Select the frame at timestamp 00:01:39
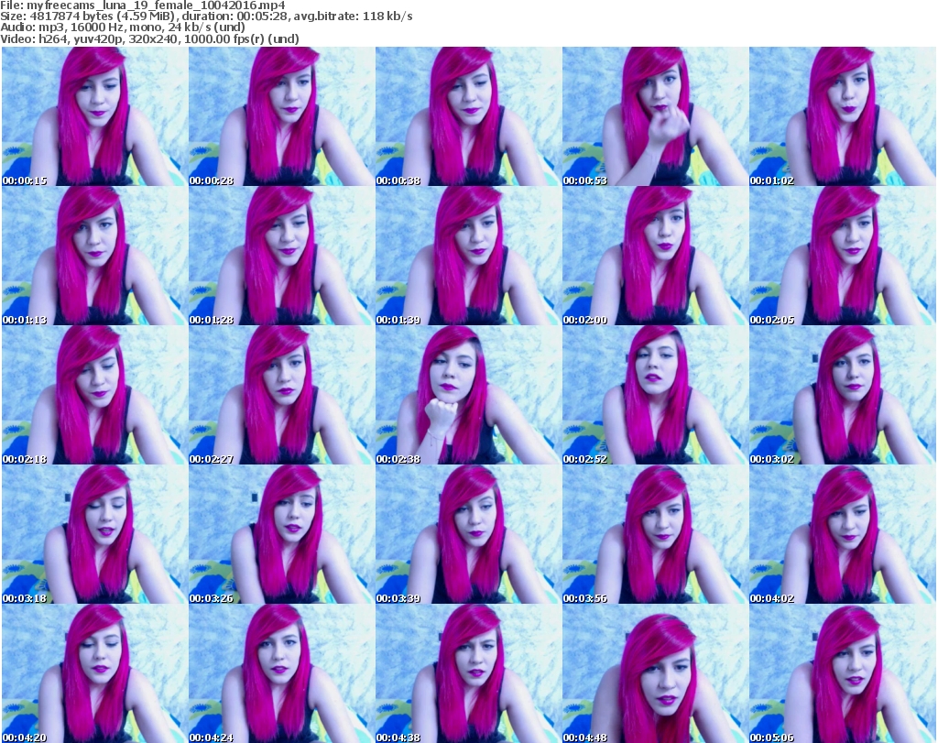Screen dimensions: 938x743 pos(468,256)
